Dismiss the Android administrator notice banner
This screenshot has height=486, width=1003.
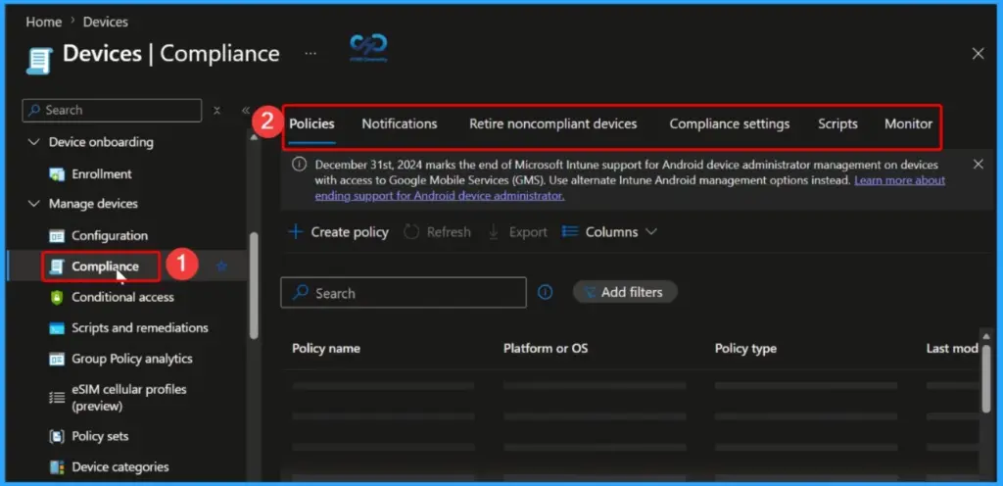click(979, 165)
